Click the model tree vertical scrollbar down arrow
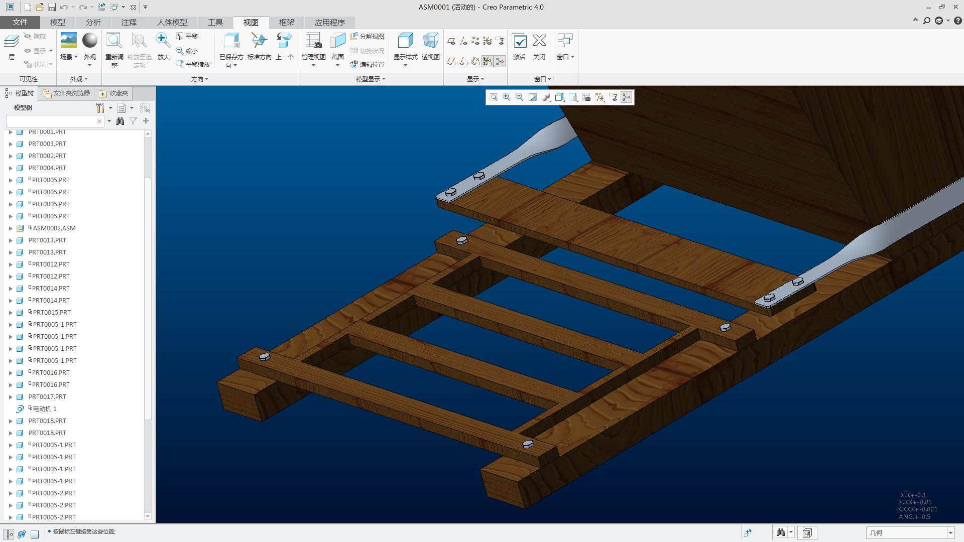Screen dimensions: 964x542 click(148, 516)
